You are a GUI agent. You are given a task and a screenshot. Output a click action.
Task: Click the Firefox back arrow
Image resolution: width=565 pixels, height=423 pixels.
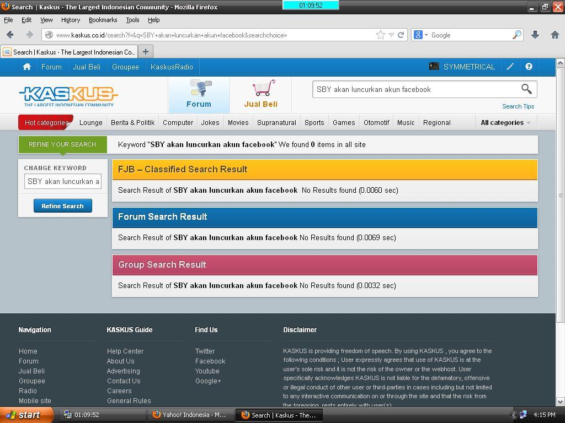coord(10,35)
